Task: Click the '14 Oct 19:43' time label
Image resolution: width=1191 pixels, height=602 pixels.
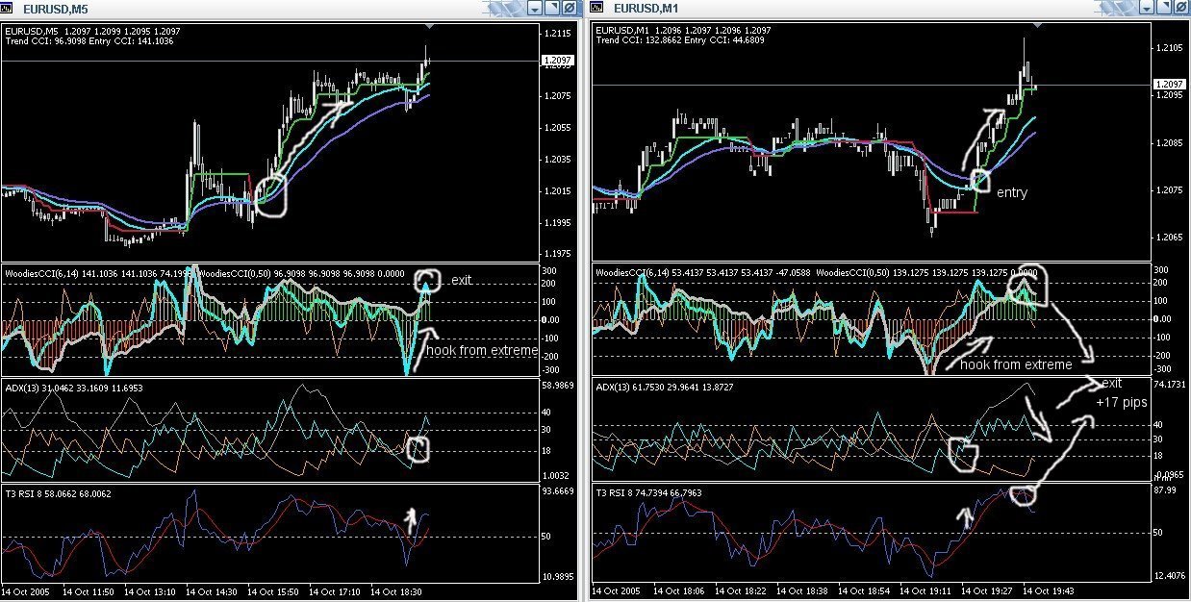Action: (x=1047, y=589)
